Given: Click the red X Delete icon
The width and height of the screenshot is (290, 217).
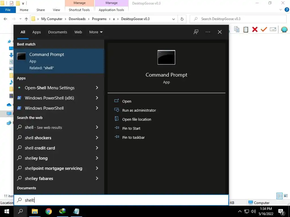Looking at the screenshot, I should 255,29.
